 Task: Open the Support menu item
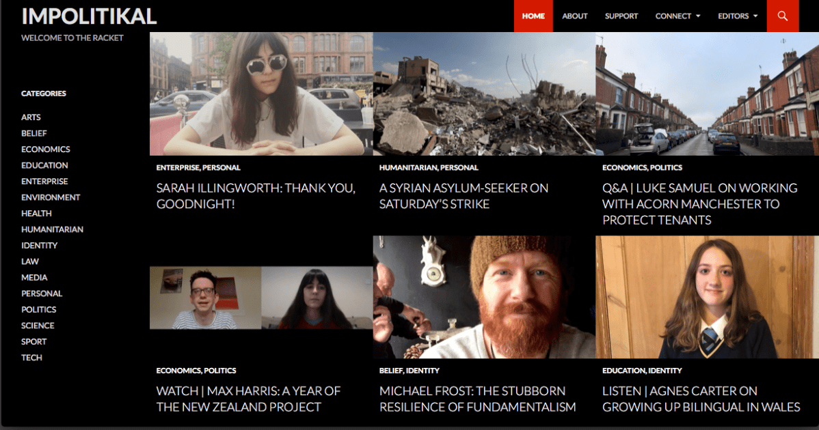pyautogui.click(x=621, y=16)
